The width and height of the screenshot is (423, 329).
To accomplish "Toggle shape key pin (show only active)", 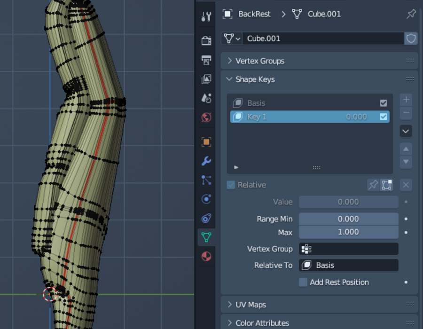I will [373, 185].
